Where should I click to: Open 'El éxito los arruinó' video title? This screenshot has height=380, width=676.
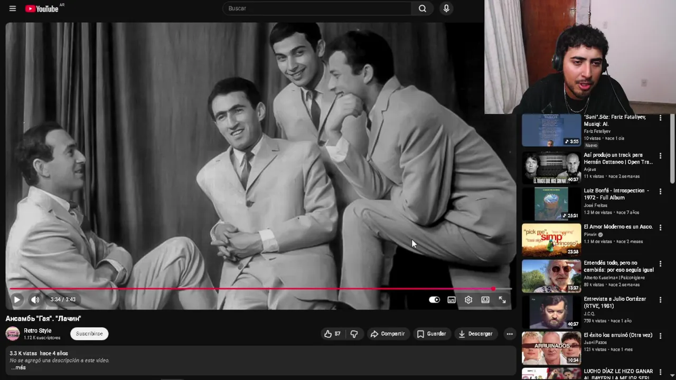[618, 335]
